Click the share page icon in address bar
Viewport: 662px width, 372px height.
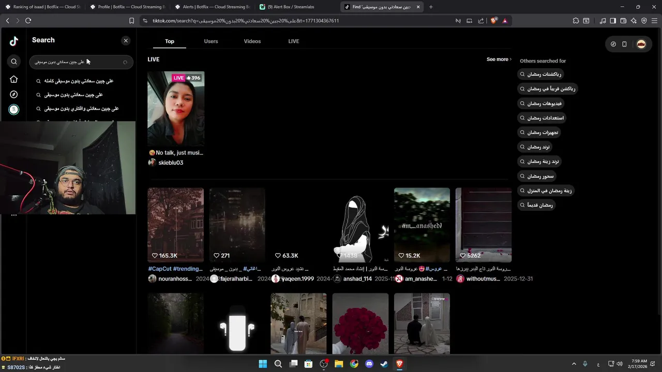pos(481,21)
